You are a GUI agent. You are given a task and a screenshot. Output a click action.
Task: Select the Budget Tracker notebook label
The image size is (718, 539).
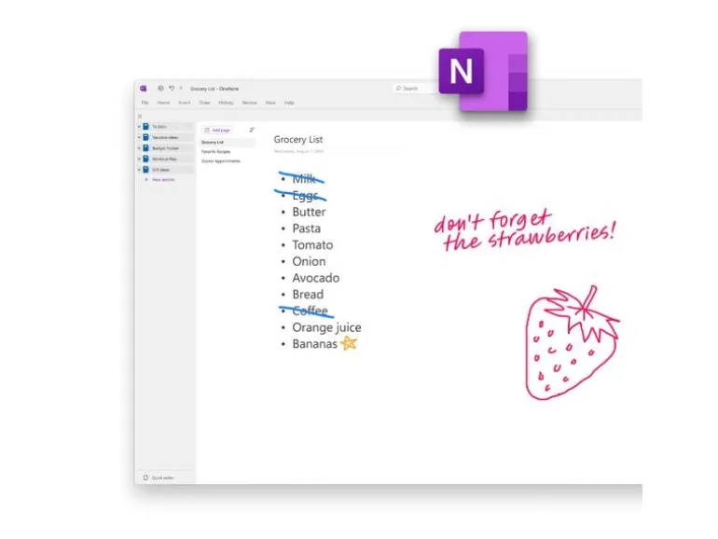click(x=166, y=148)
